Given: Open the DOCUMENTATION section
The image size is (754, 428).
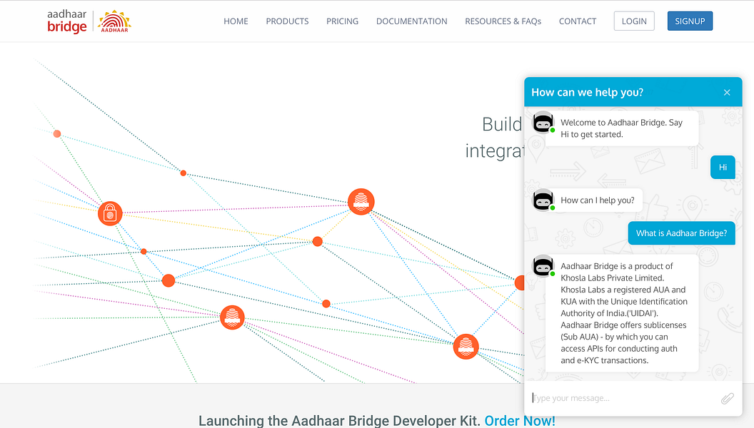Looking at the screenshot, I should [411, 21].
